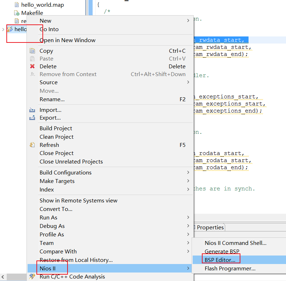The width and height of the screenshot is (286, 281).
Task: Click the Refresh icon
Action: pos(32,145)
